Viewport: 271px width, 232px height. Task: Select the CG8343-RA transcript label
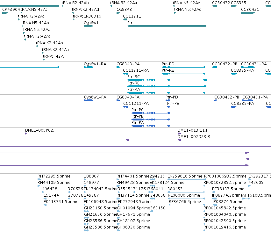[128, 64]
